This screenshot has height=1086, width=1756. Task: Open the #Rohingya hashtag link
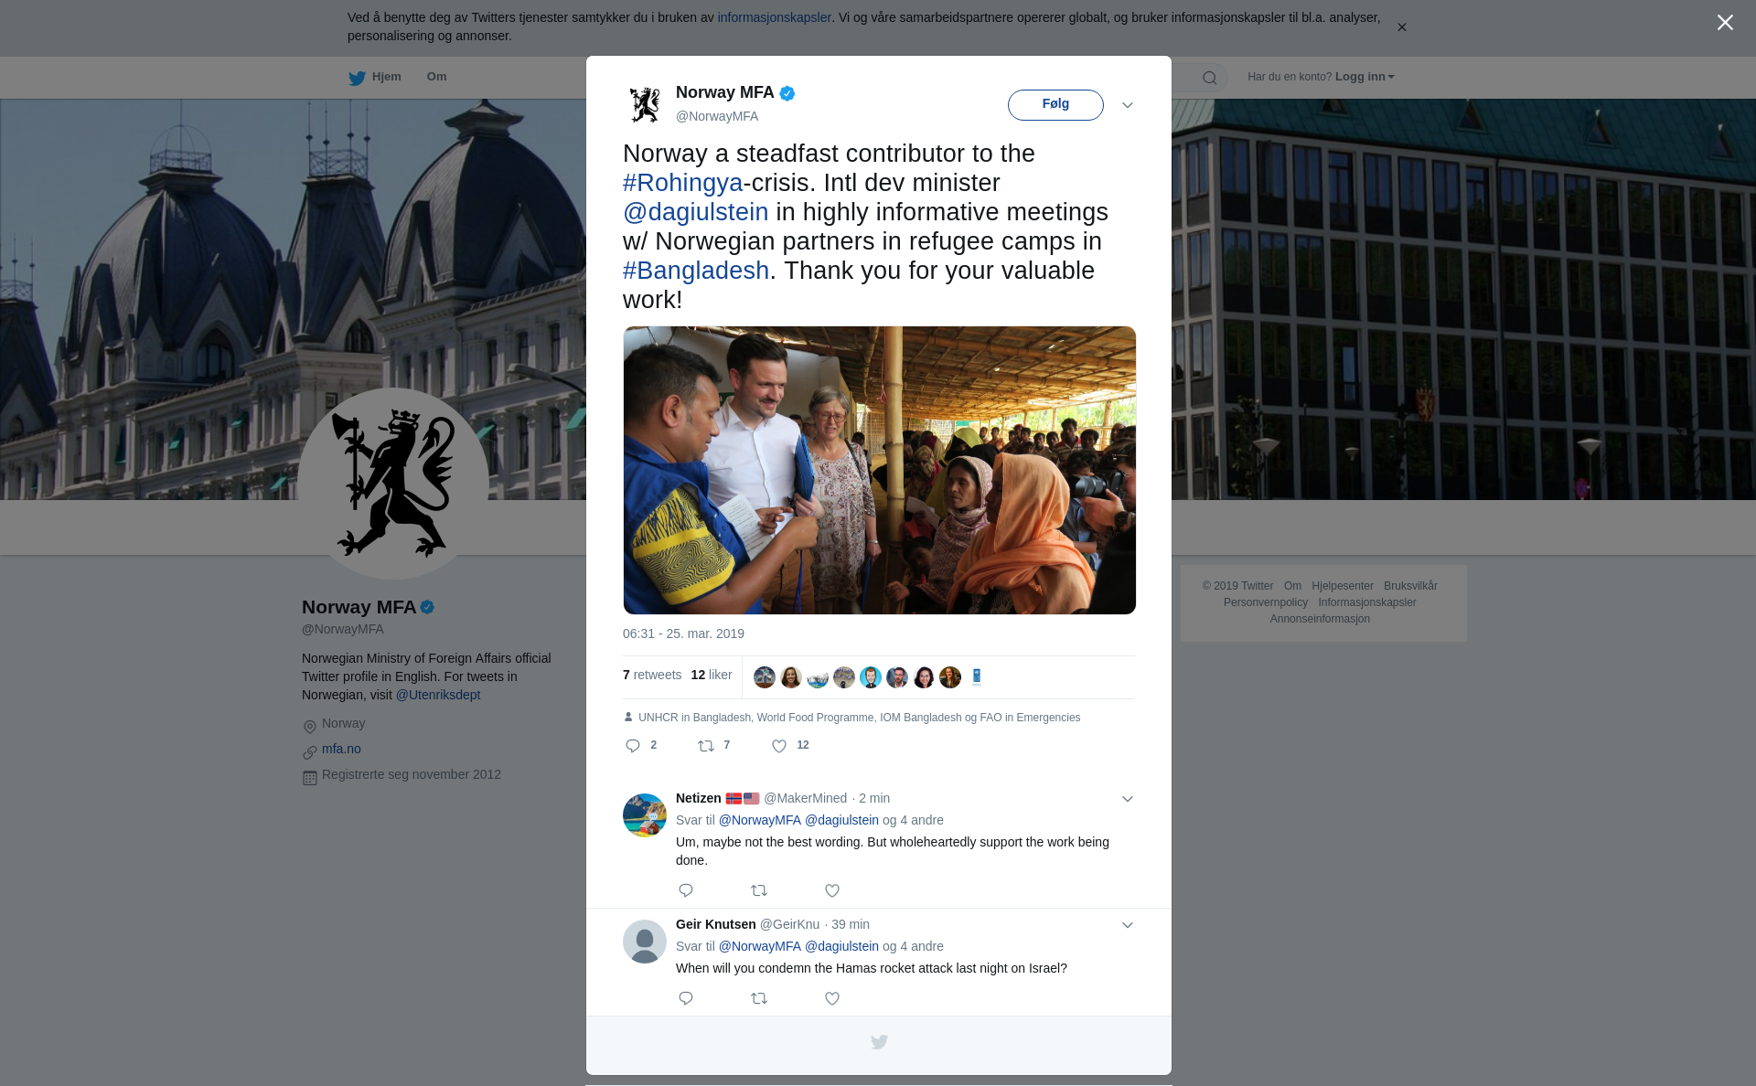click(x=682, y=183)
